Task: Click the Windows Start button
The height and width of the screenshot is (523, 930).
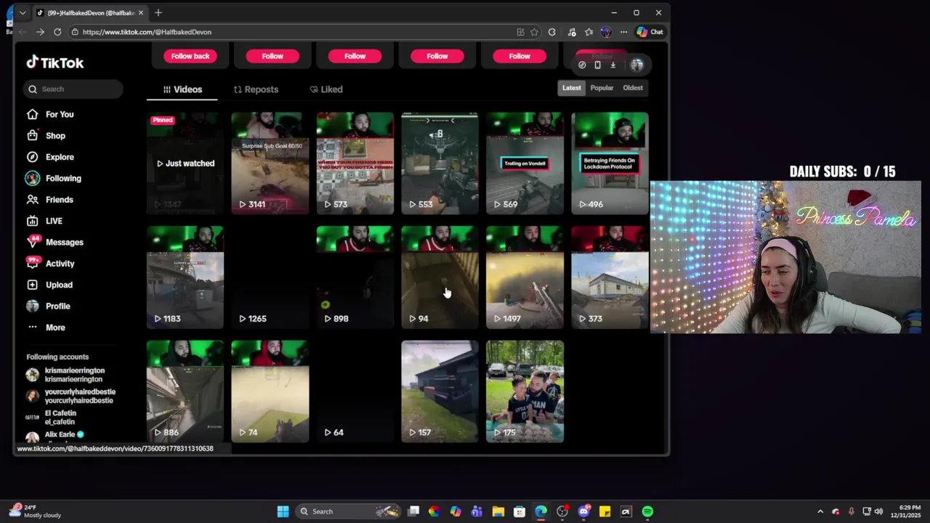Action: point(283,511)
